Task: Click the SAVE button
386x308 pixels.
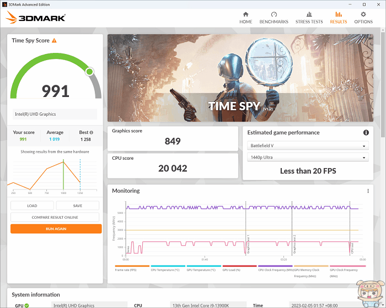Action: pyautogui.click(x=78, y=206)
